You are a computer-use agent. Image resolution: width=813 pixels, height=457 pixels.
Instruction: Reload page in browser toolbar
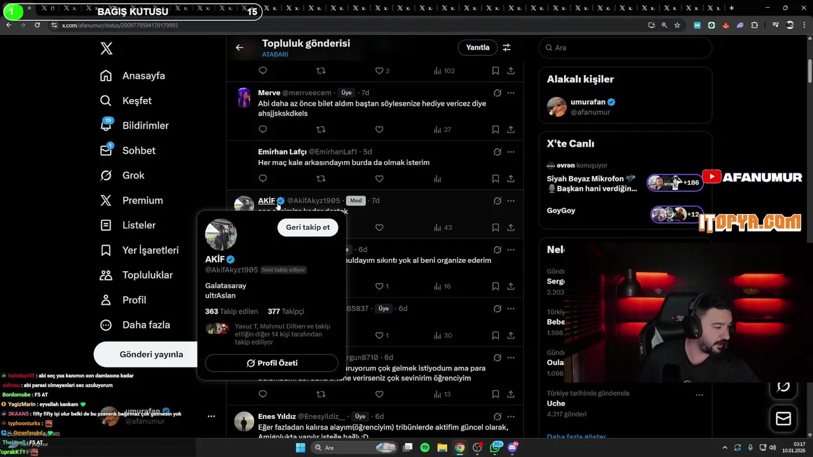37,25
